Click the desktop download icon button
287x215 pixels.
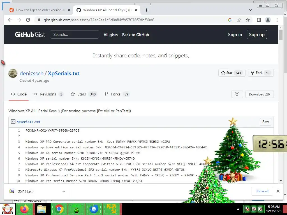pos(237,94)
